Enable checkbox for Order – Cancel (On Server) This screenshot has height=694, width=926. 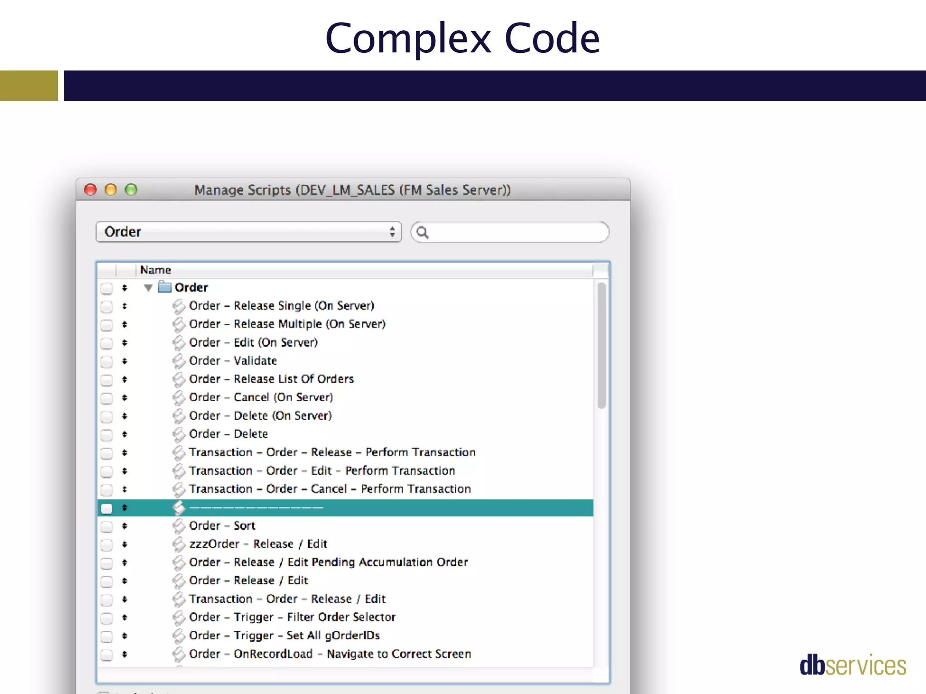click(x=107, y=398)
